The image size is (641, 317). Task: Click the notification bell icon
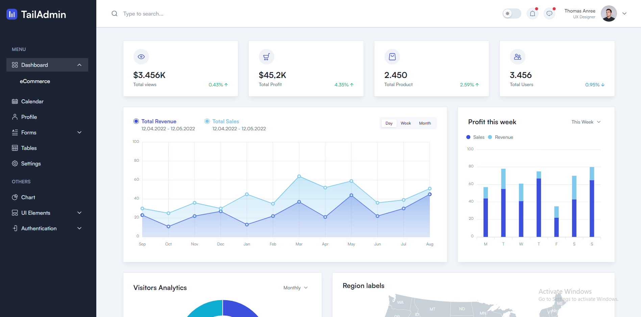tap(532, 14)
